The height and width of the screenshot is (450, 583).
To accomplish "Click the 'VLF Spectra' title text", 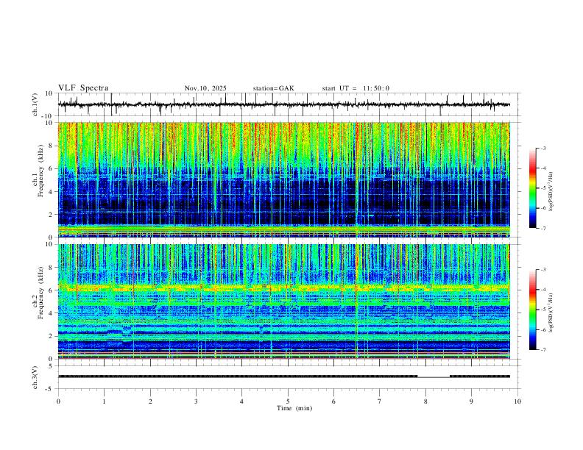I will [x=83, y=88].
